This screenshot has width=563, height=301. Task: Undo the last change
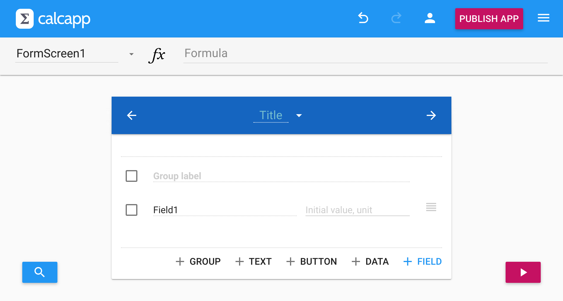point(363,18)
